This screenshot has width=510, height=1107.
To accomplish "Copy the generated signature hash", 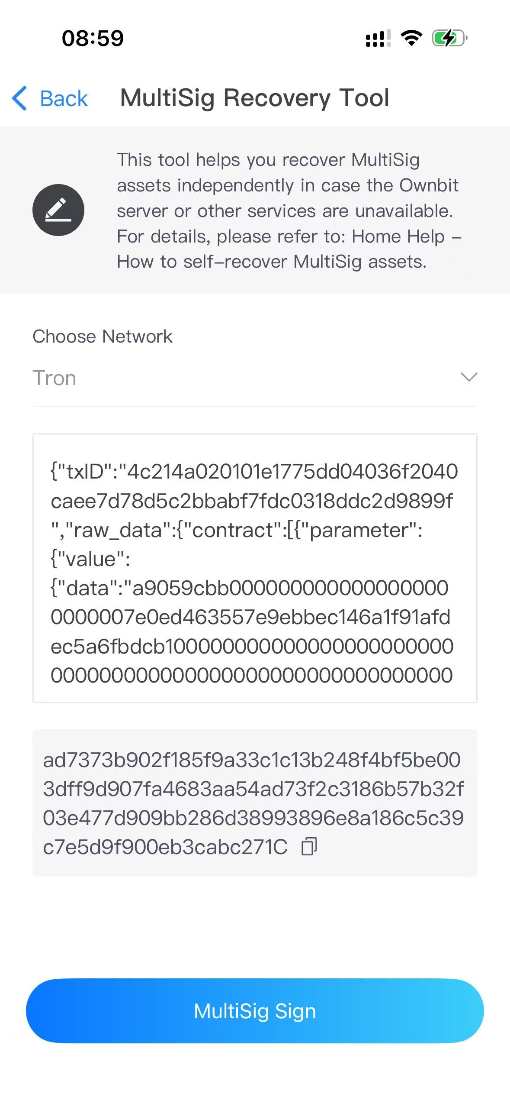I will (309, 846).
